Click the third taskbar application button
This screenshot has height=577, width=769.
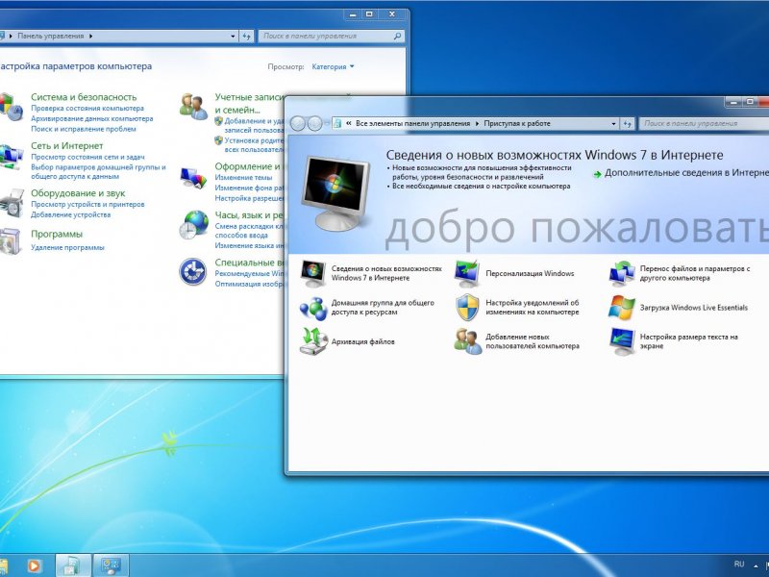click(x=73, y=565)
